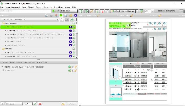Click the icon at right of Simboli folder

click(73, 49)
